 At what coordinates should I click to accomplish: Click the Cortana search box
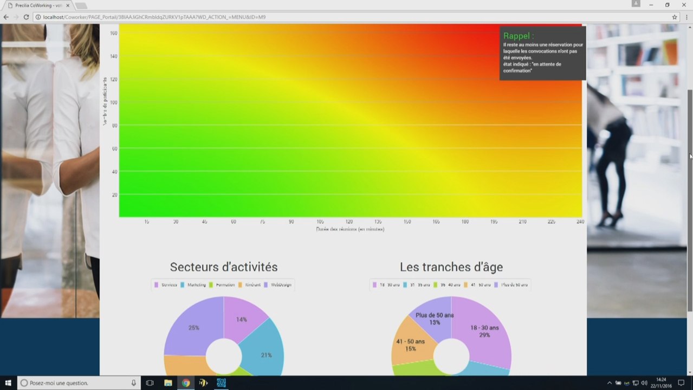tap(78, 383)
